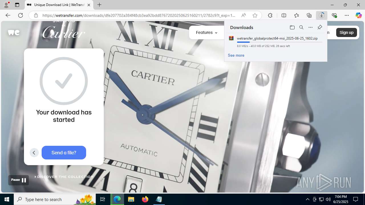Click the wetransfer.com address bar
Viewport: 365px width, 205px height.
(x=139, y=15)
